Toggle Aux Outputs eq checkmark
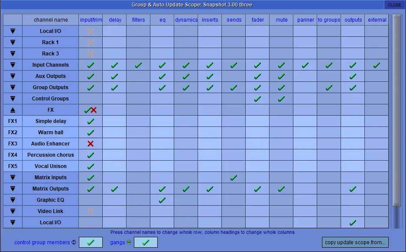 click(x=162, y=76)
